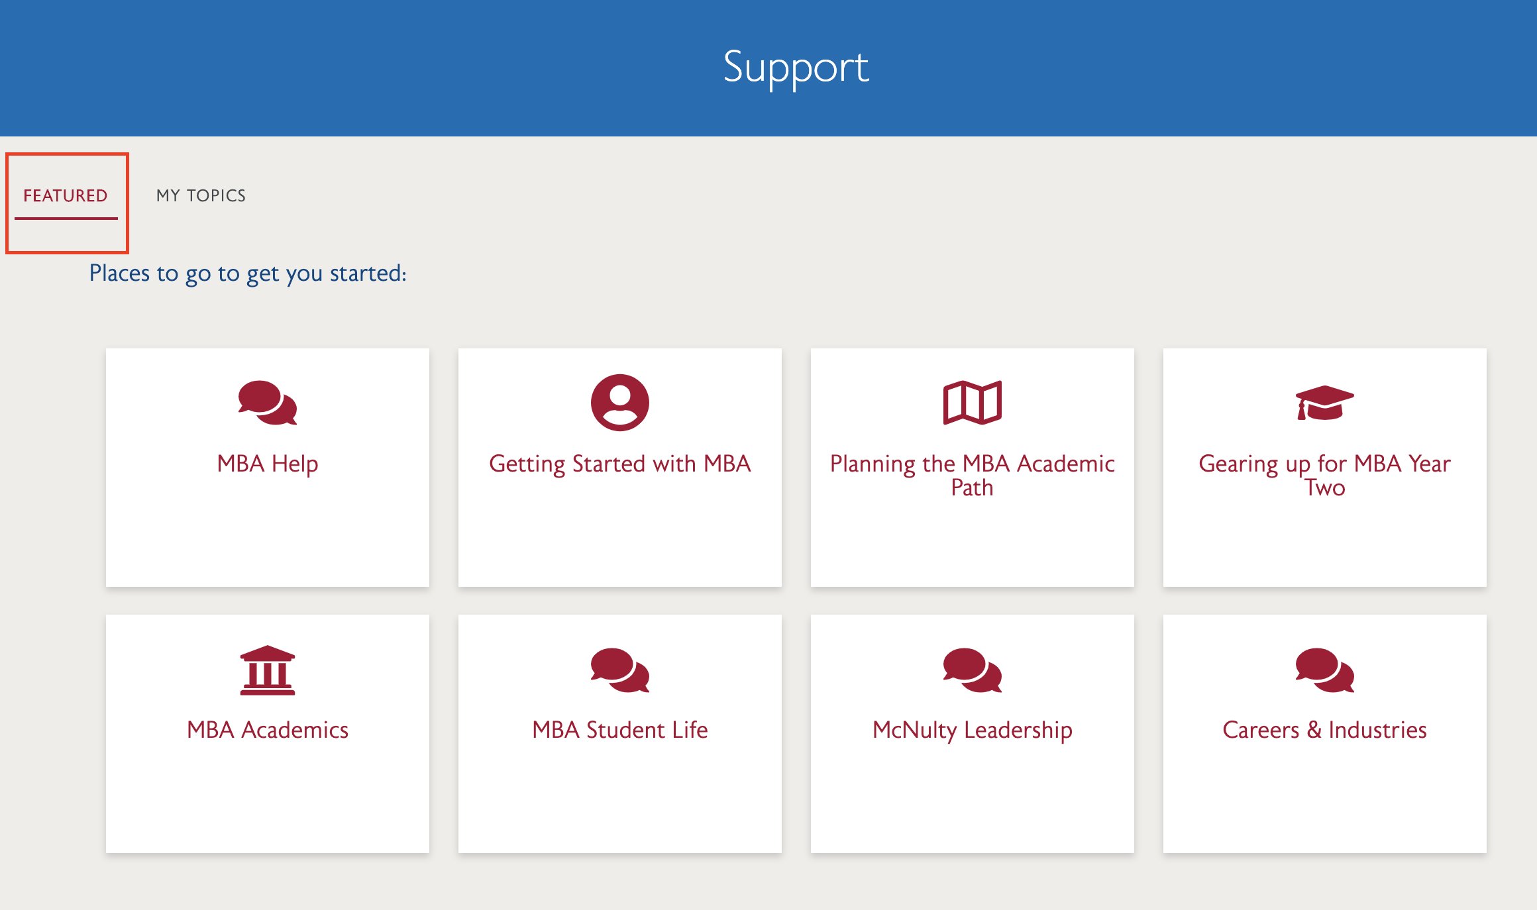This screenshot has width=1537, height=910.
Task: Click the Support page heading
Action: point(795,68)
